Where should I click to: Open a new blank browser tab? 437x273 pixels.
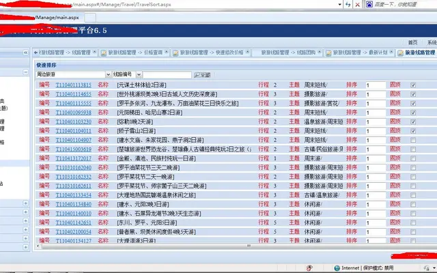point(90,18)
